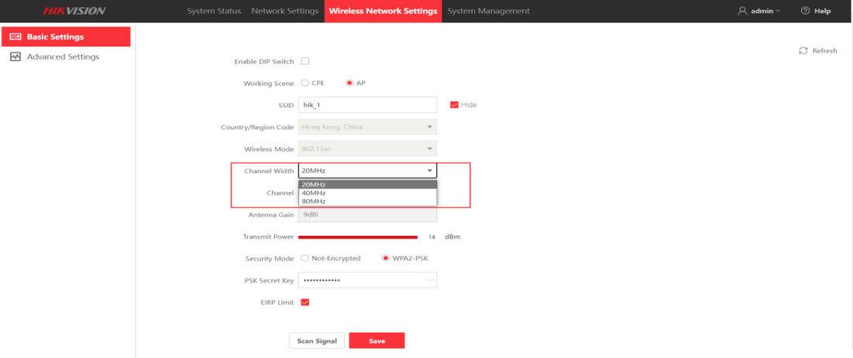
Task: Select CPE working scene
Action: (x=305, y=83)
